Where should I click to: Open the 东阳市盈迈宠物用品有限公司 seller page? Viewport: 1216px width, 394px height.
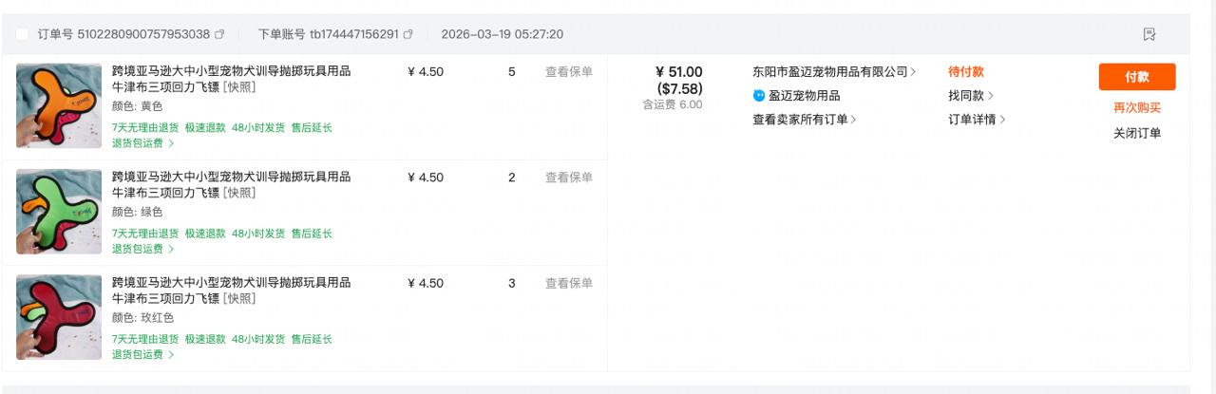833,72
